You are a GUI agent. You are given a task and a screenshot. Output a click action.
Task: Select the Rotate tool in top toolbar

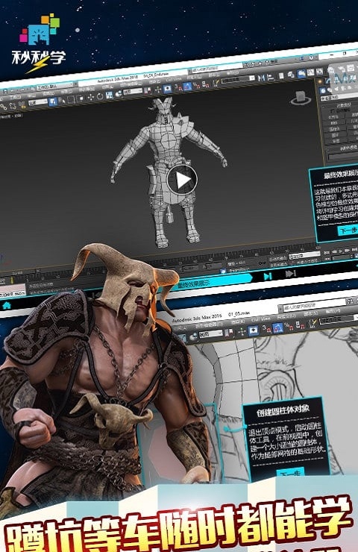[100, 97]
